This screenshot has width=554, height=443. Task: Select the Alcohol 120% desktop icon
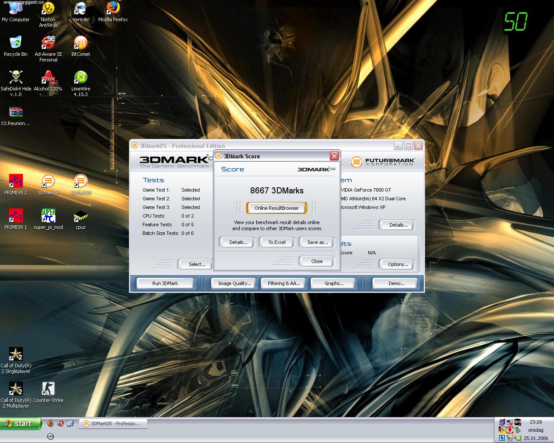48,81
